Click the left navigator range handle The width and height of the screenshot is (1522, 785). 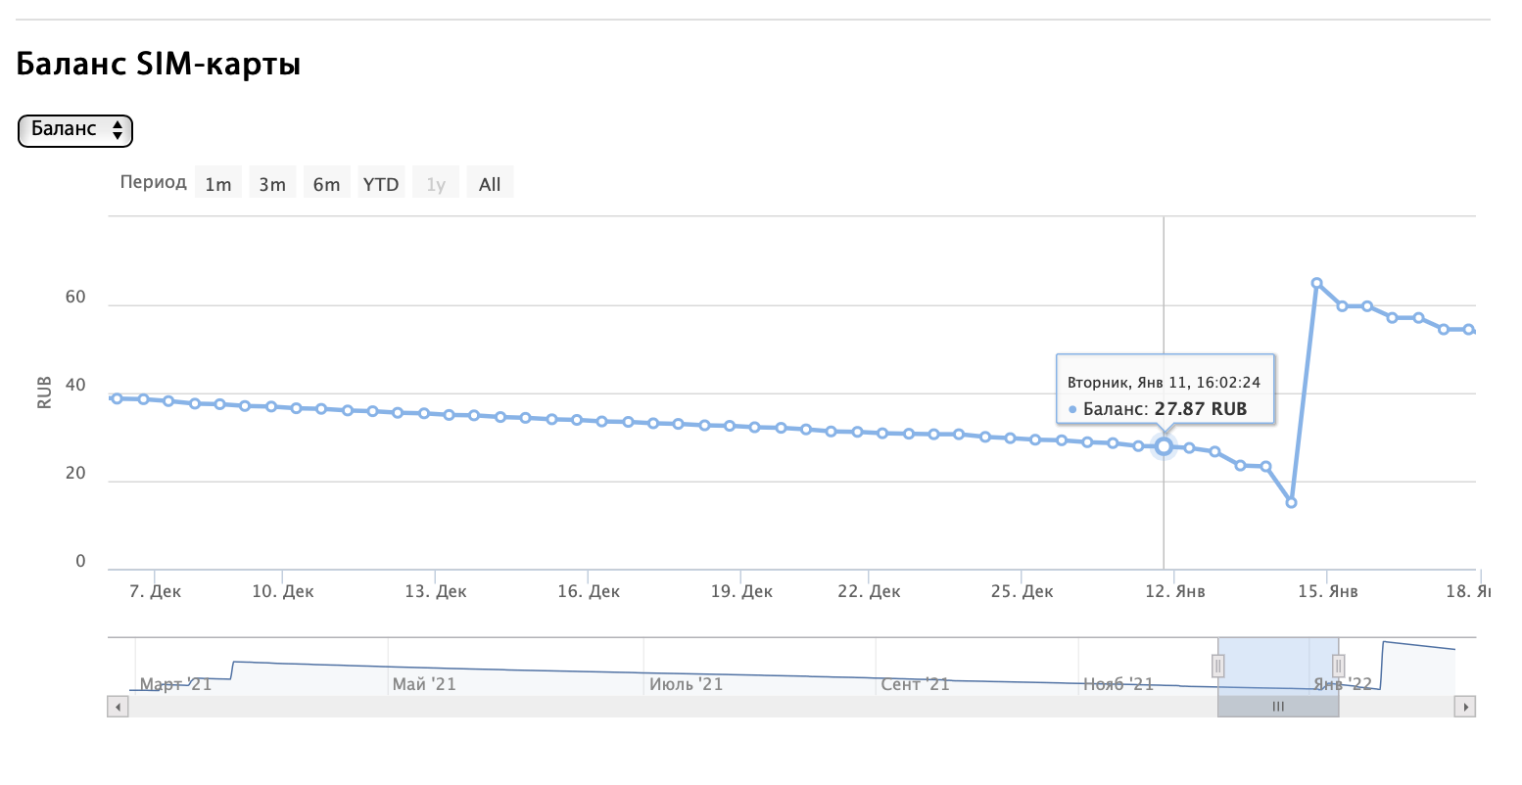[1218, 667]
